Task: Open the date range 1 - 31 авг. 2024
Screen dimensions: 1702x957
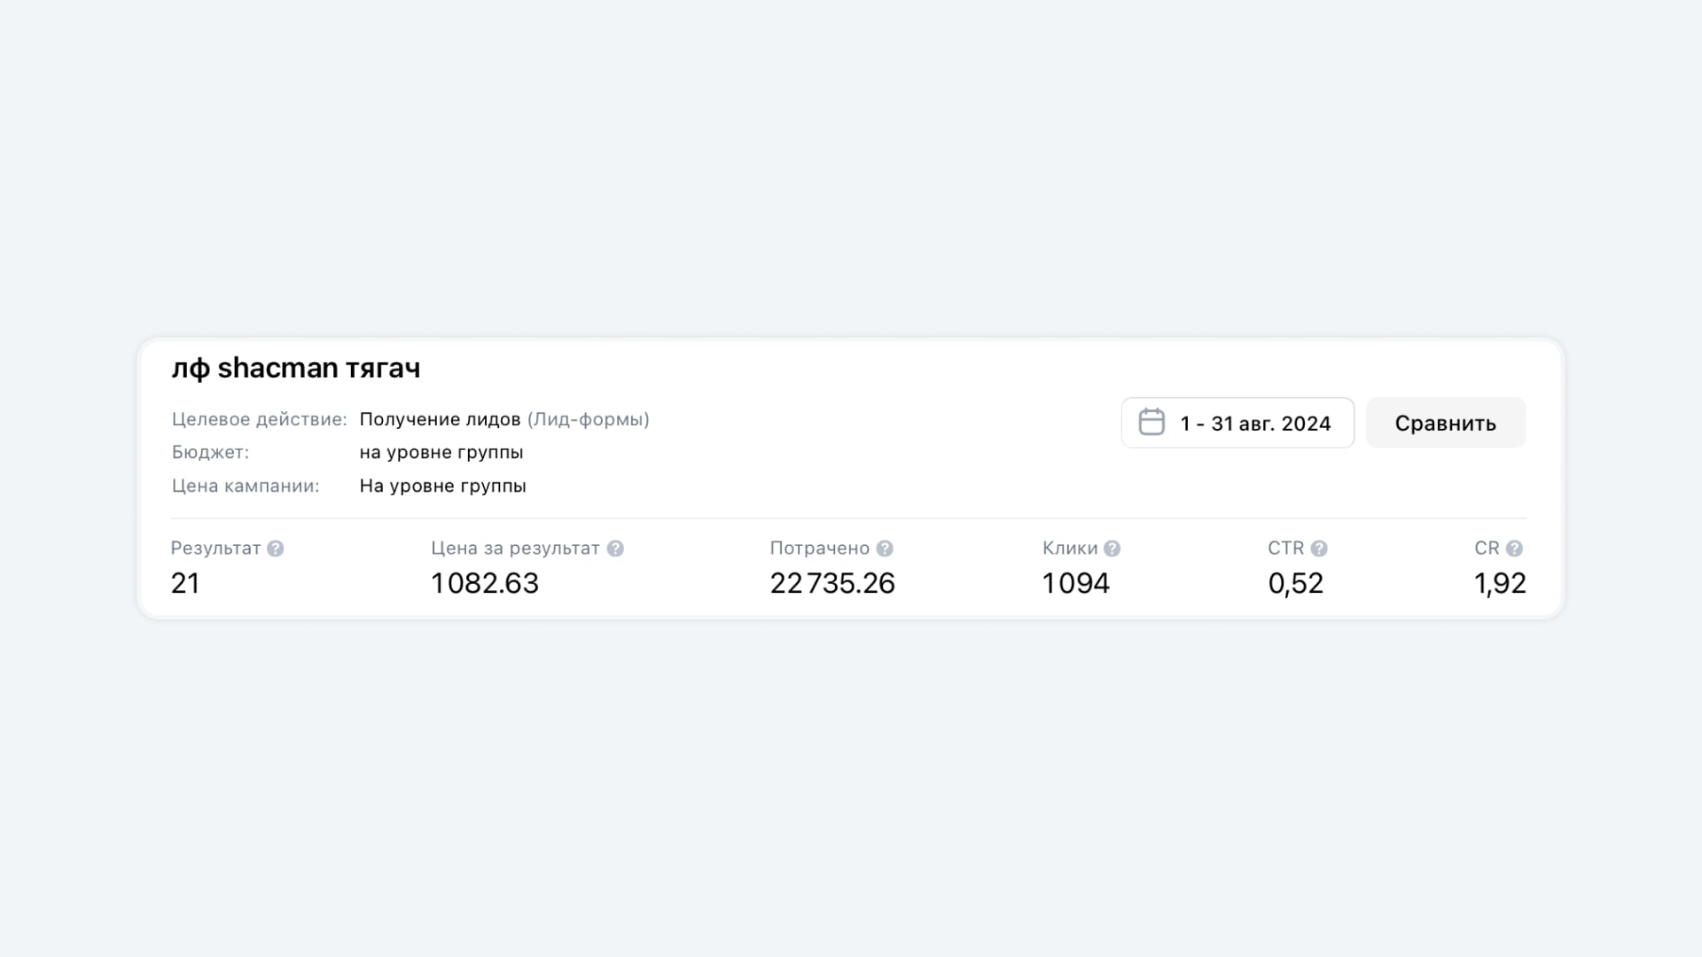Action: pos(1237,423)
